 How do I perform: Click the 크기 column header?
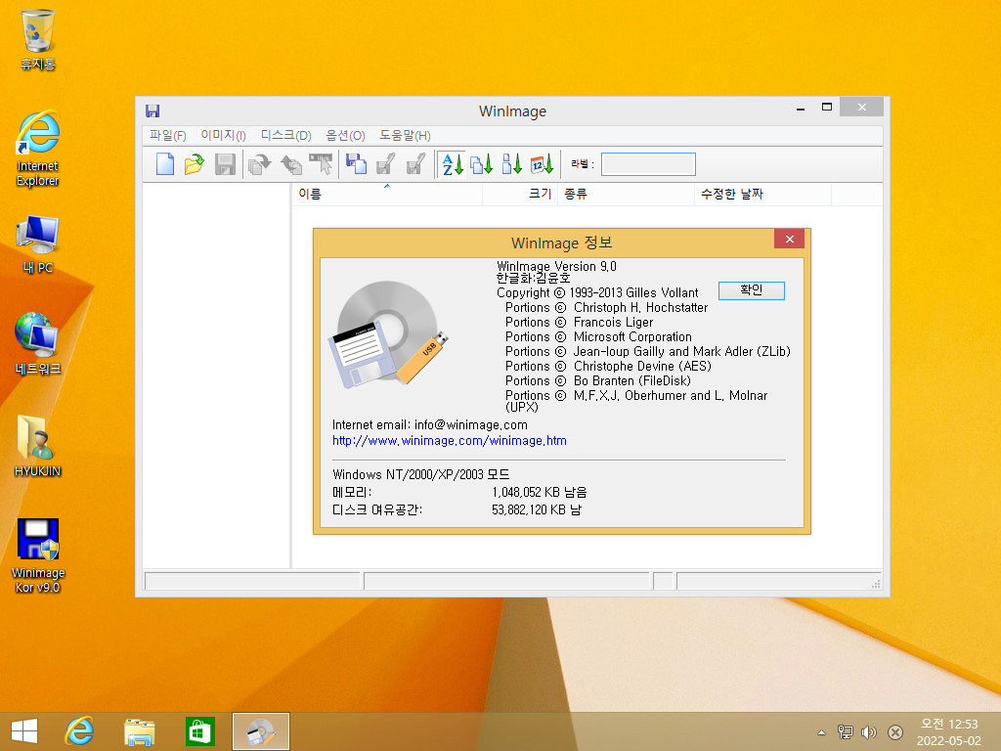click(520, 195)
